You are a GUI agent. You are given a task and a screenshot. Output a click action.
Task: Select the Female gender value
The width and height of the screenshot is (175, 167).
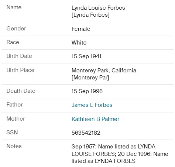[x=81, y=29]
